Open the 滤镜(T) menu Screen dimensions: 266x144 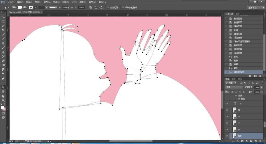pyautogui.click(x=65, y=2)
